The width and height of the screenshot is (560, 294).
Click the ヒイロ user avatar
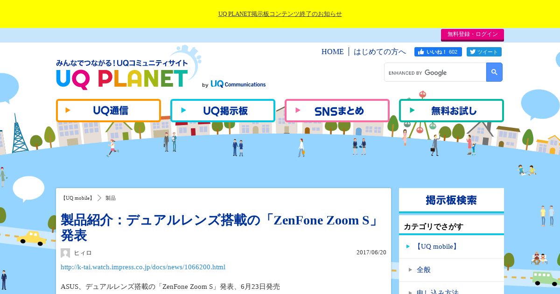point(65,253)
